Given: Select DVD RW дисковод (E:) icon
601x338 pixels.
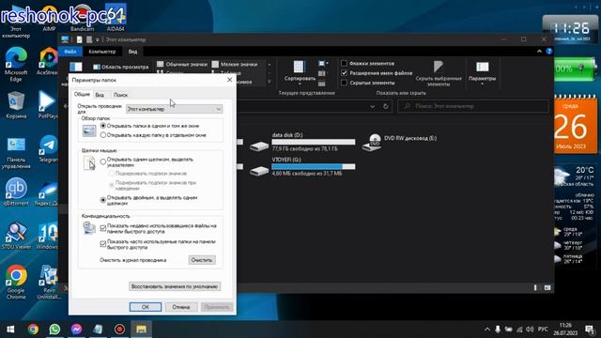Looking at the screenshot, I should 372,142.
